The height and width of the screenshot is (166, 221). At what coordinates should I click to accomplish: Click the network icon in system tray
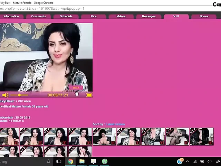(x=195, y=162)
